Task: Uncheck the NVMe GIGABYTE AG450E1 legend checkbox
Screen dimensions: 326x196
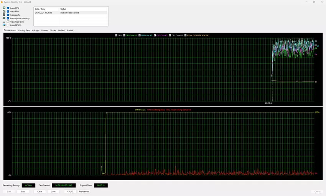Action: pos(186,35)
